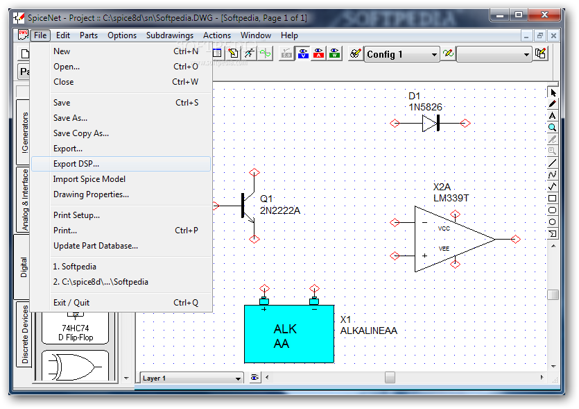Select the rounded rectangle tool

pos(553,210)
